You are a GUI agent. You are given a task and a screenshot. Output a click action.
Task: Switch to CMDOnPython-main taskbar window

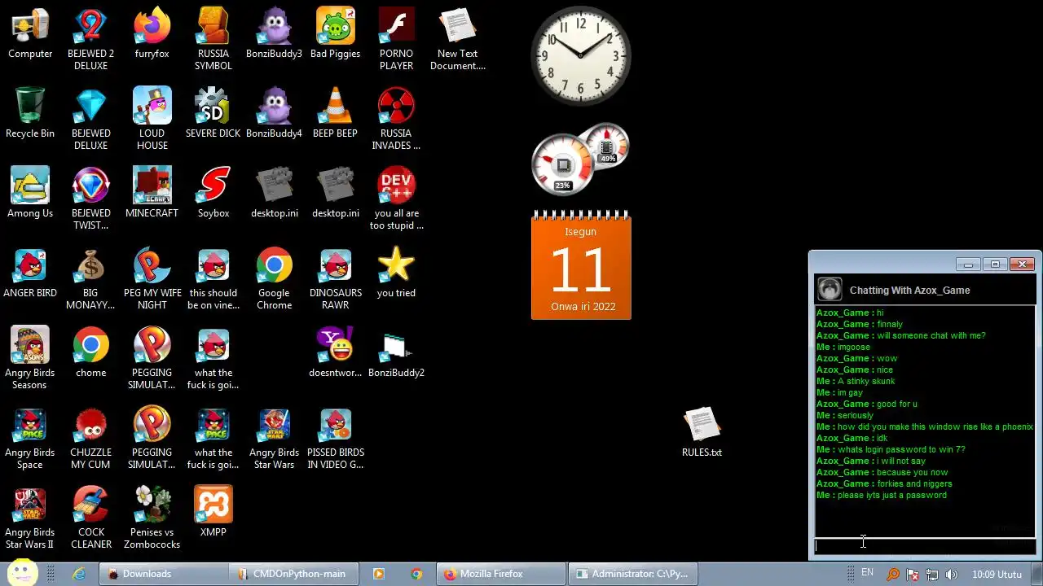(293, 574)
